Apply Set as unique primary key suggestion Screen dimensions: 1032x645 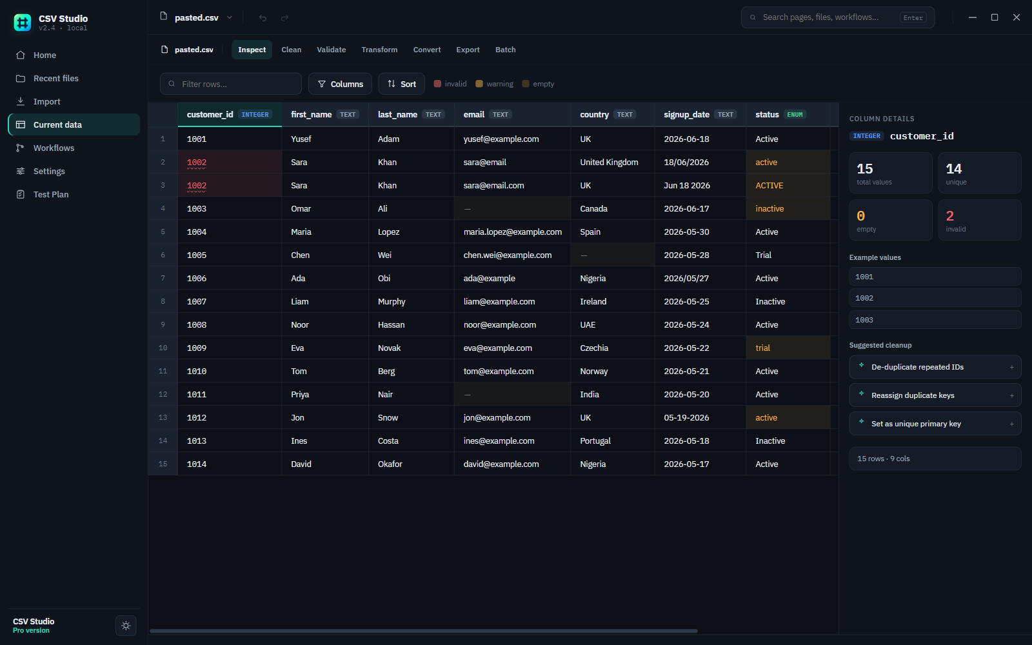pyautogui.click(x=935, y=424)
